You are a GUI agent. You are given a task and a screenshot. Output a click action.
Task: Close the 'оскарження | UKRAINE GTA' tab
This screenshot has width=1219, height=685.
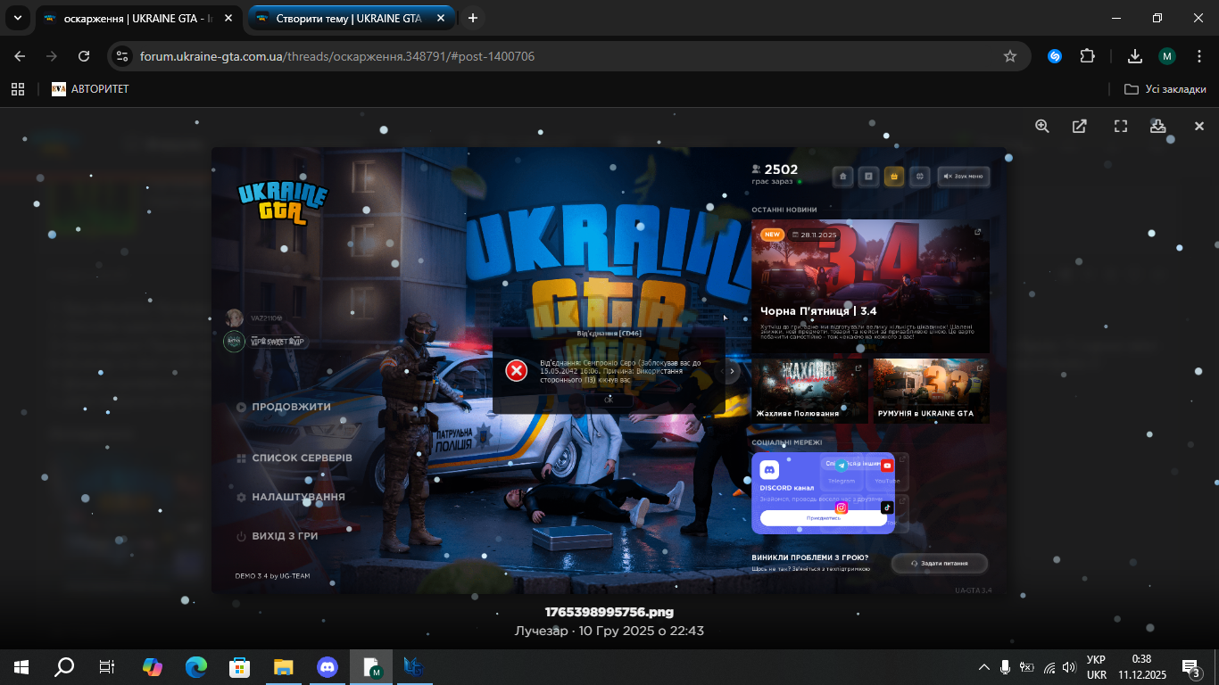[x=228, y=19]
